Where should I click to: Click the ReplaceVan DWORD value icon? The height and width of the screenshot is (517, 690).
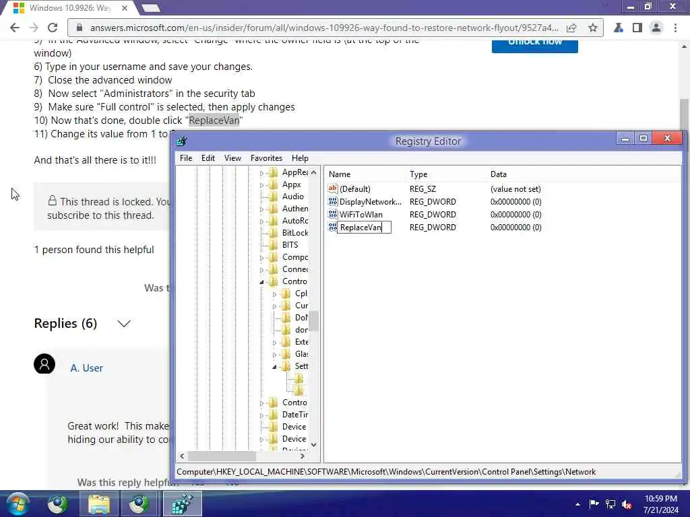(333, 228)
